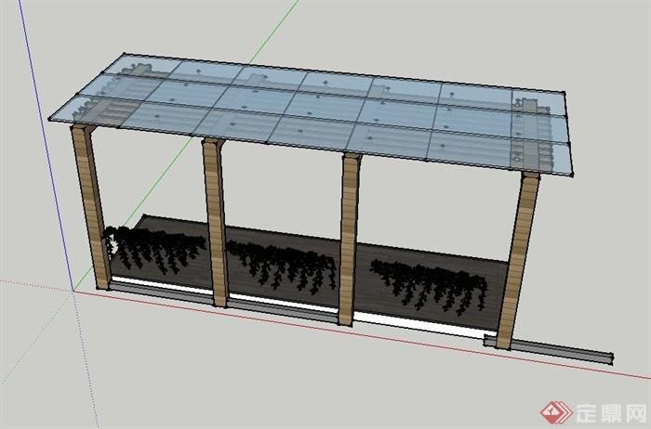The height and width of the screenshot is (429, 651).
Task: Click the vine plant nearest left column
Action: coord(155,249)
